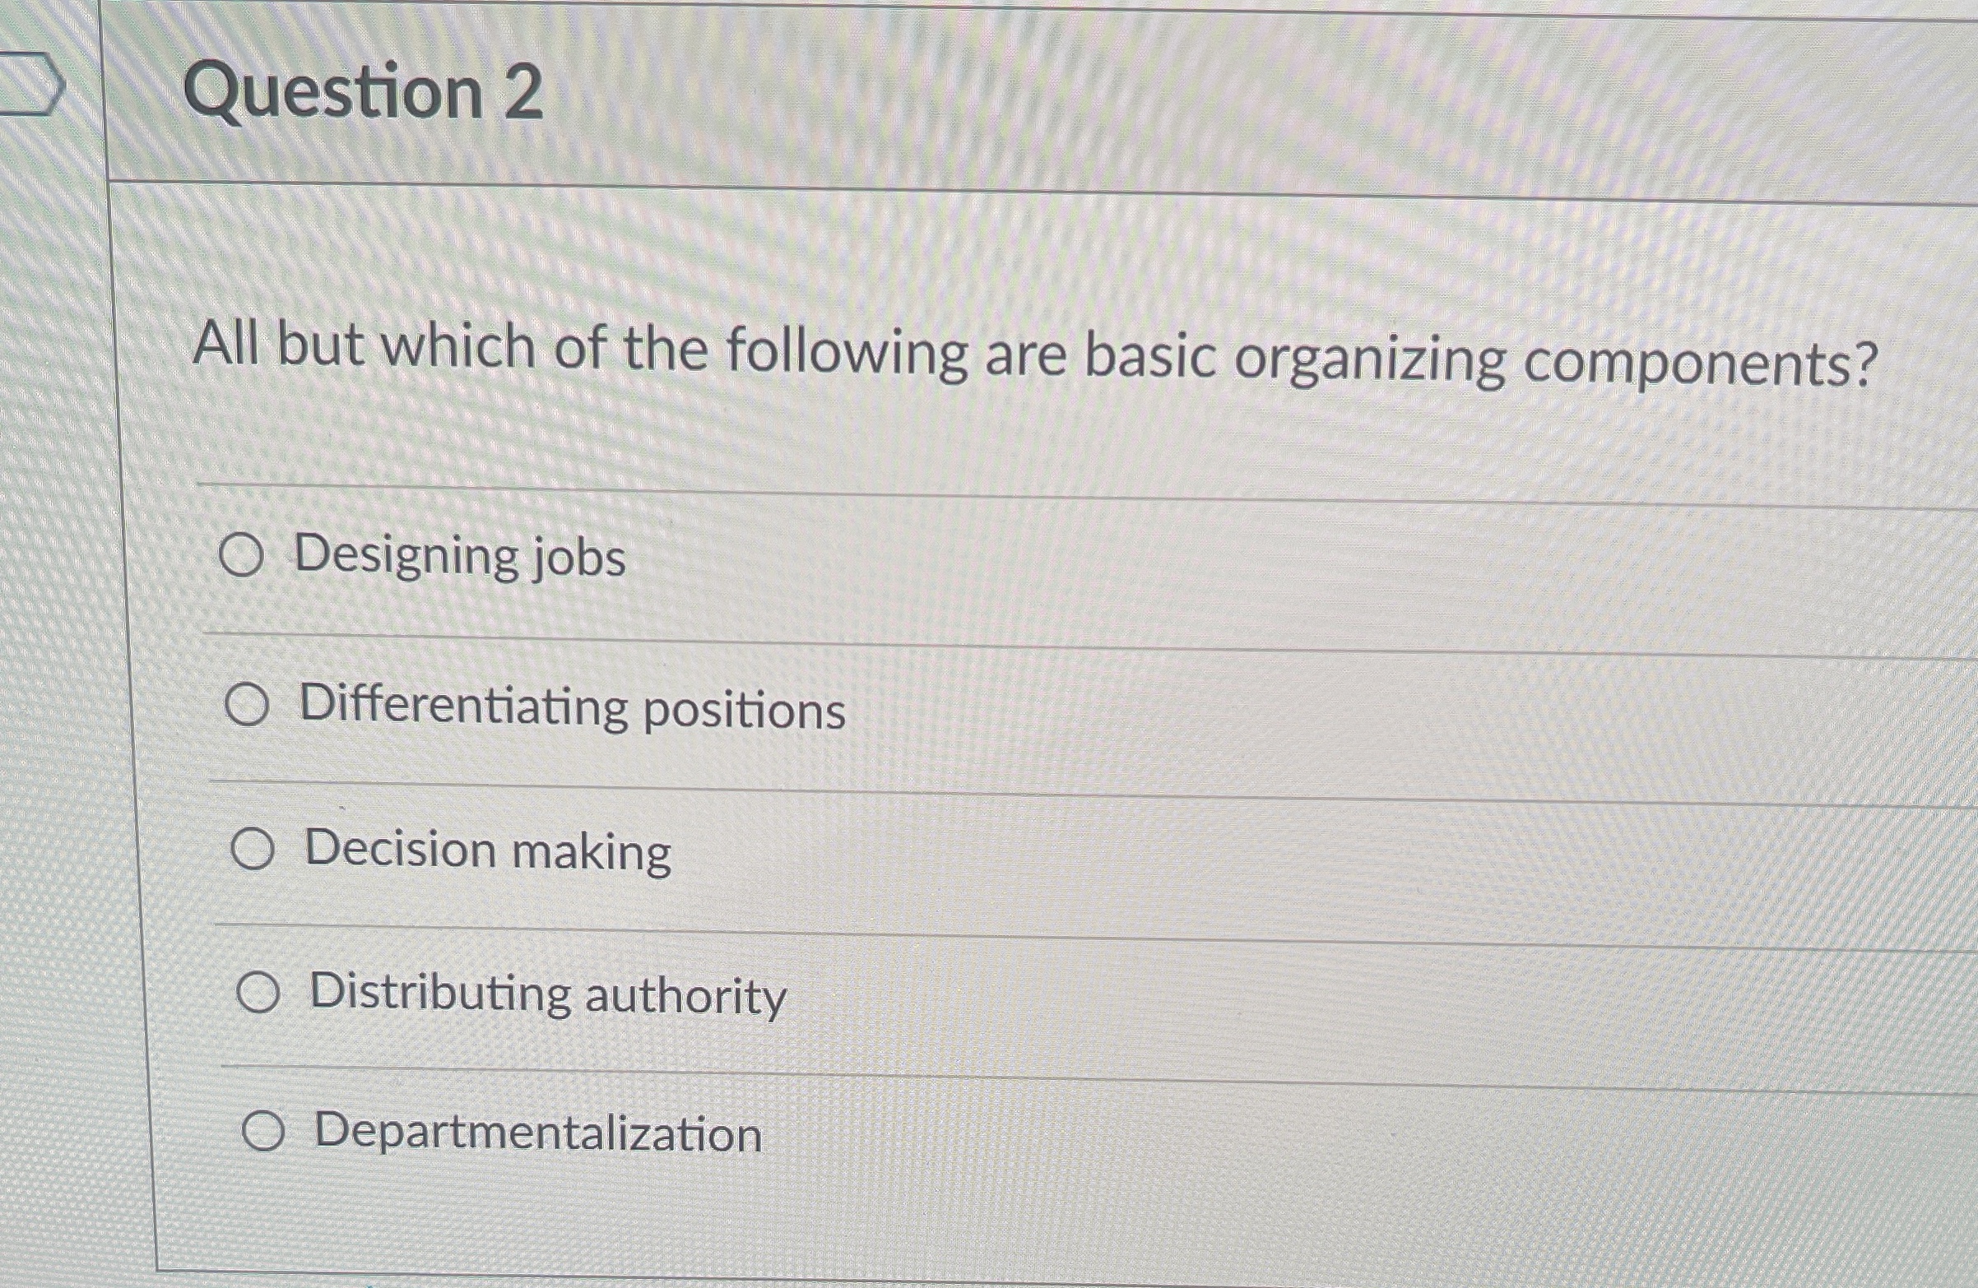Select the Departmentalization radio button
1978x1288 pixels.
coord(263,1133)
